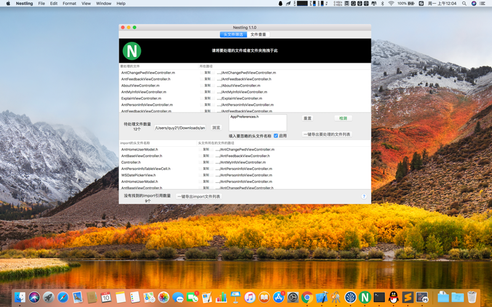Click 一键导出import文件列表 button

(x=199, y=196)
